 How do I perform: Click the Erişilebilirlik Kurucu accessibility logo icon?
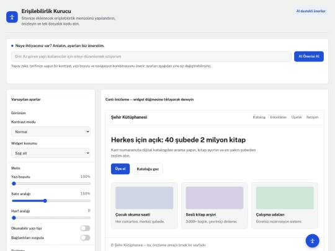pos(12,17)
